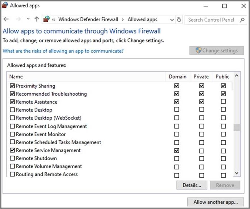The width and height of the screenshot is (250, 209).
Task: Go up one level with Up arrow
Action: 37,19
